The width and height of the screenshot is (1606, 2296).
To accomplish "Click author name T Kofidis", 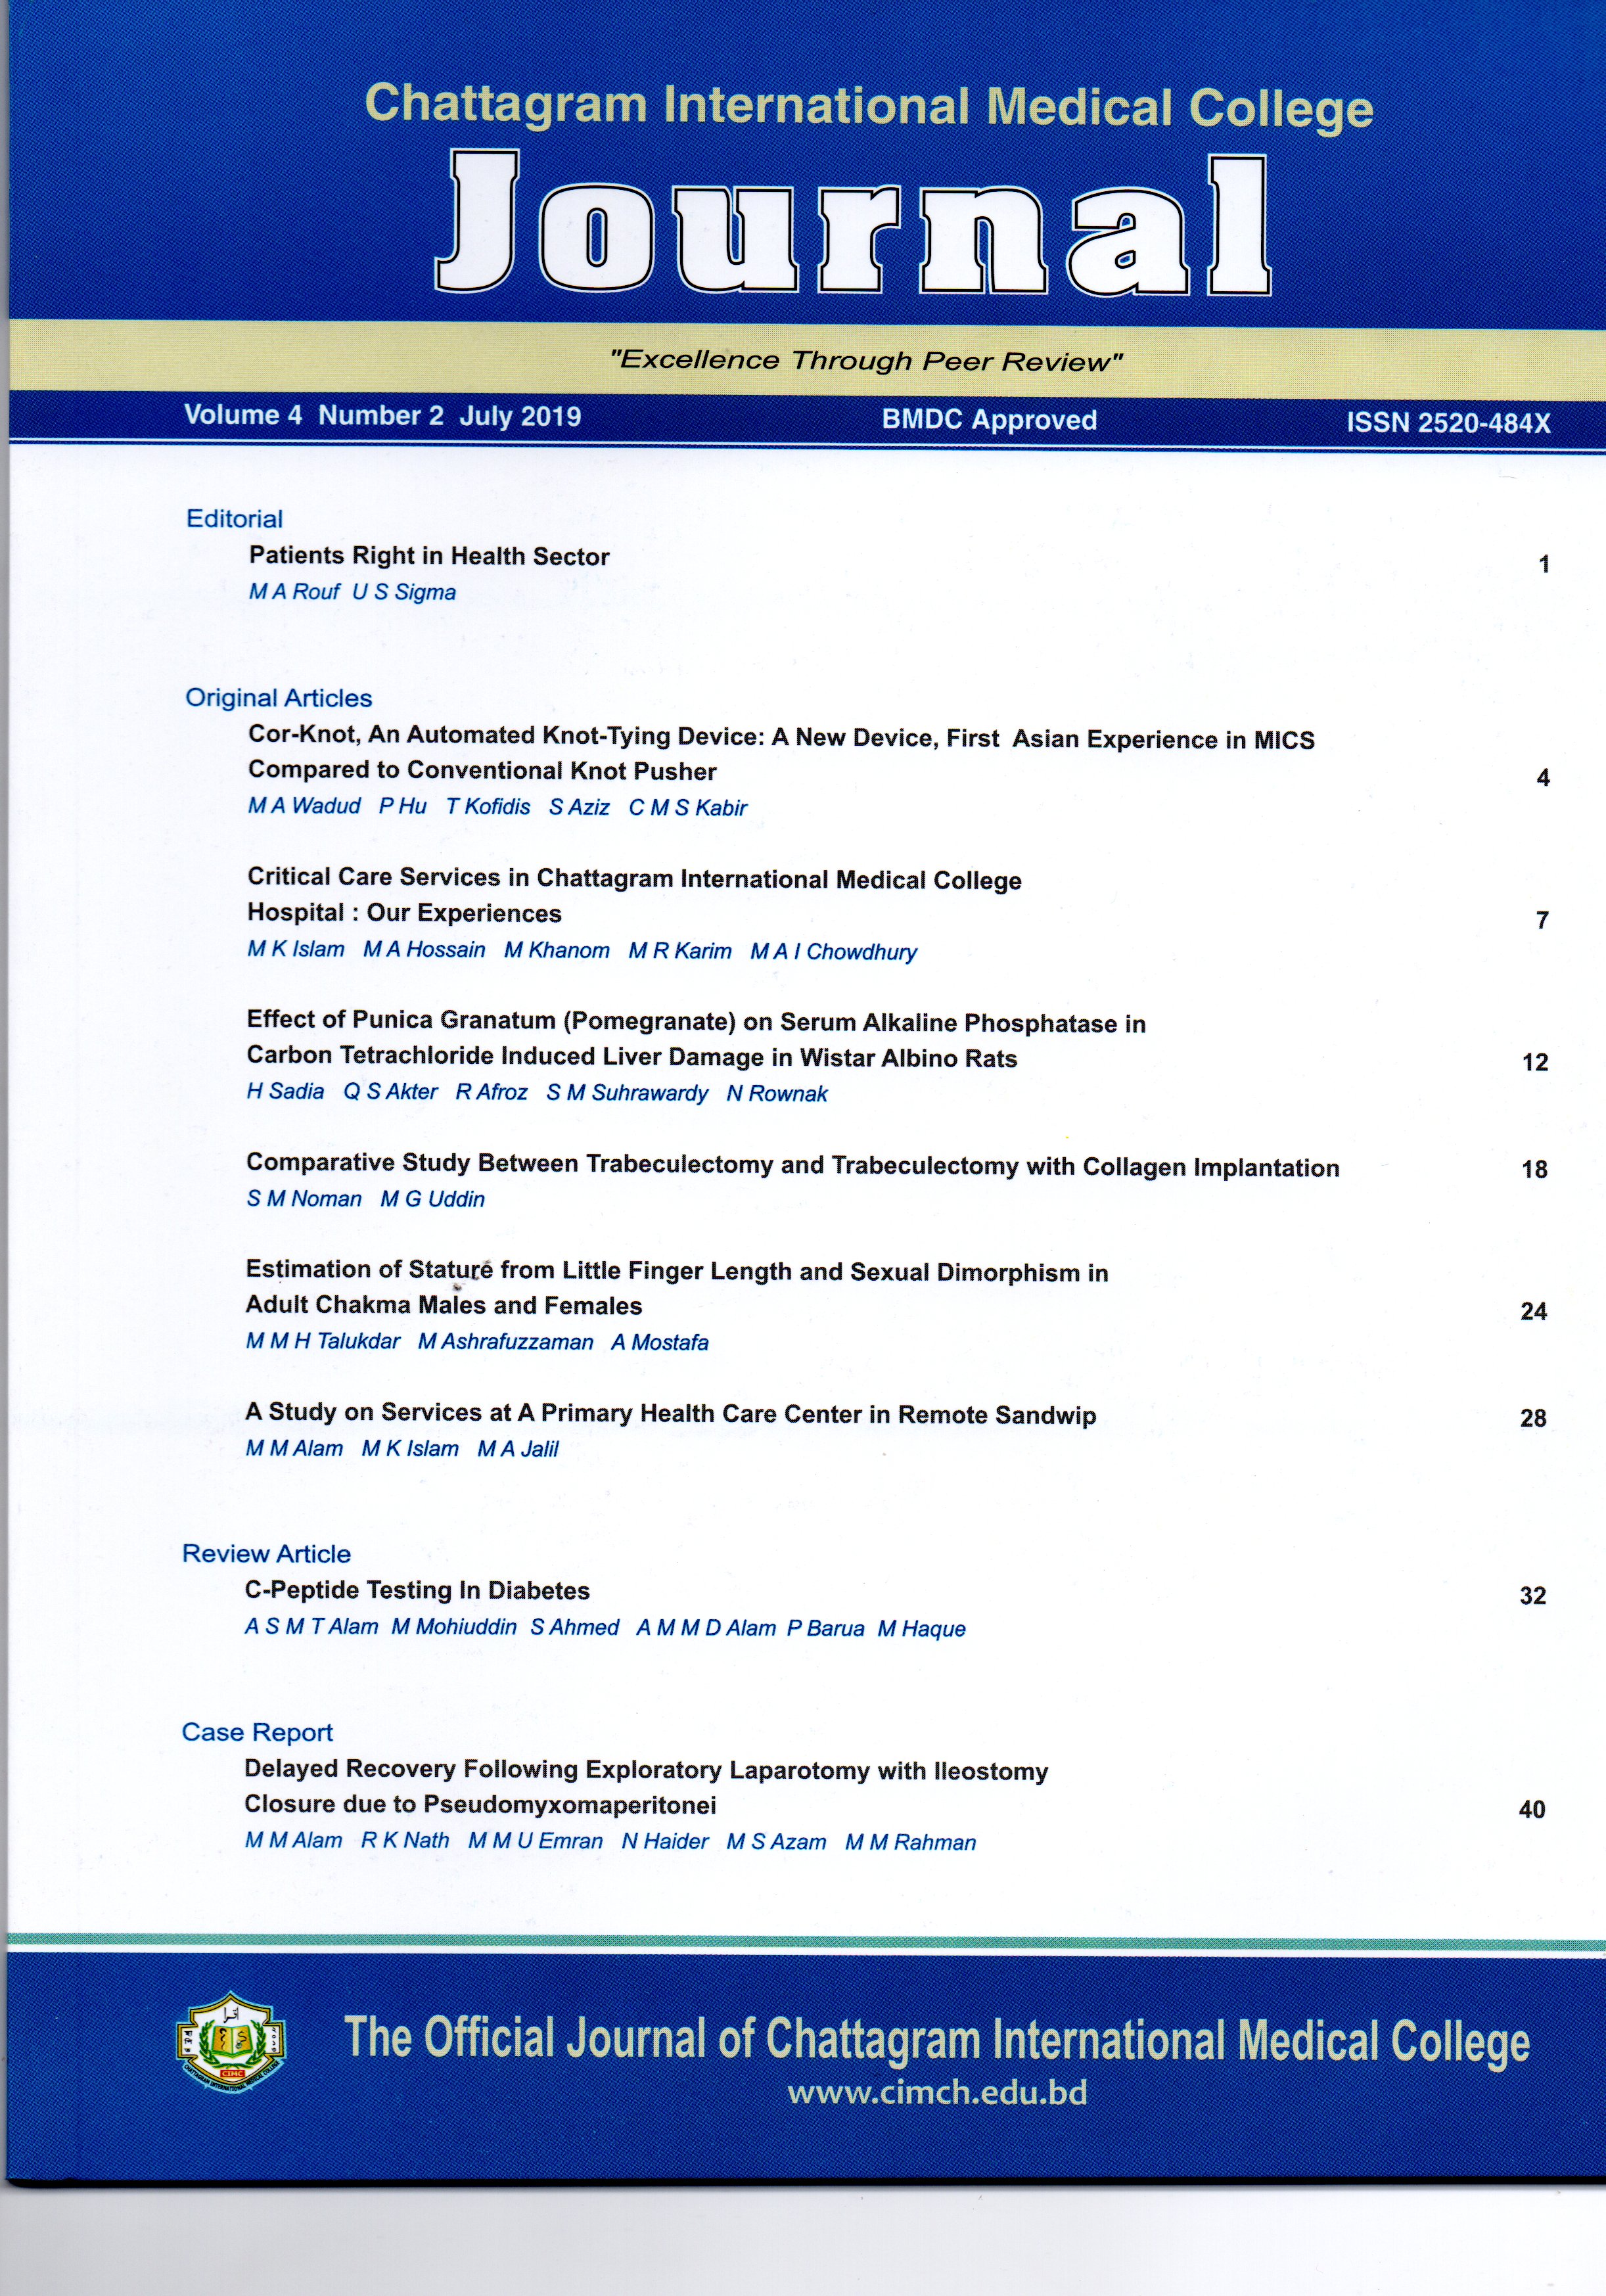I will point(488,807).
